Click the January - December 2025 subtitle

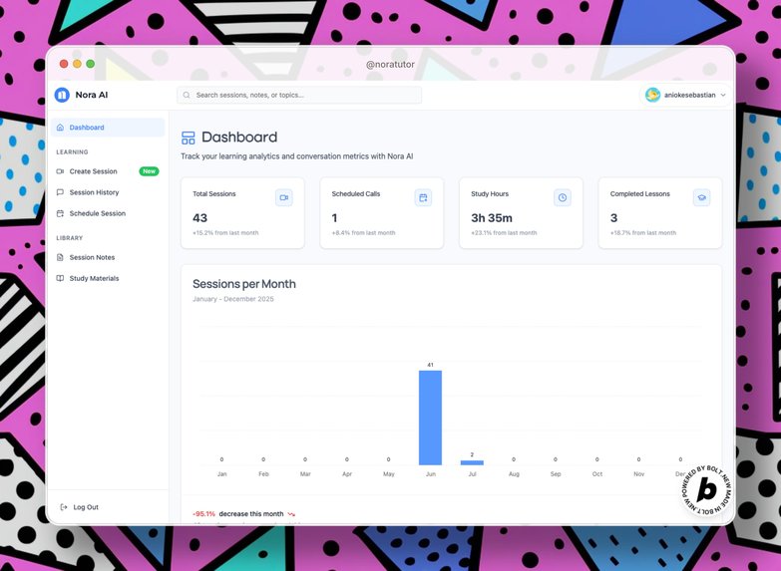(233, 299)
